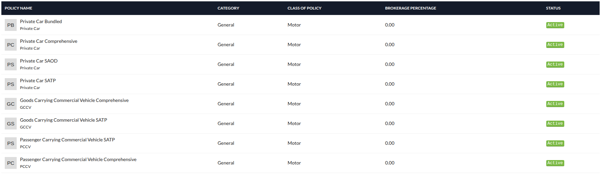601x174 pixels.
Task: Sort by the Policy Name column header
Action: coord(18,8)
